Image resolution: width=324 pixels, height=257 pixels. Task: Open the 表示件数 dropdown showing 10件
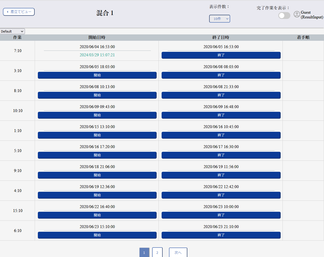(x=219, y=18)
